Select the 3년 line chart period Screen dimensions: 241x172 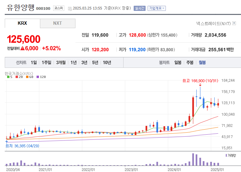(x=84, y=62)
